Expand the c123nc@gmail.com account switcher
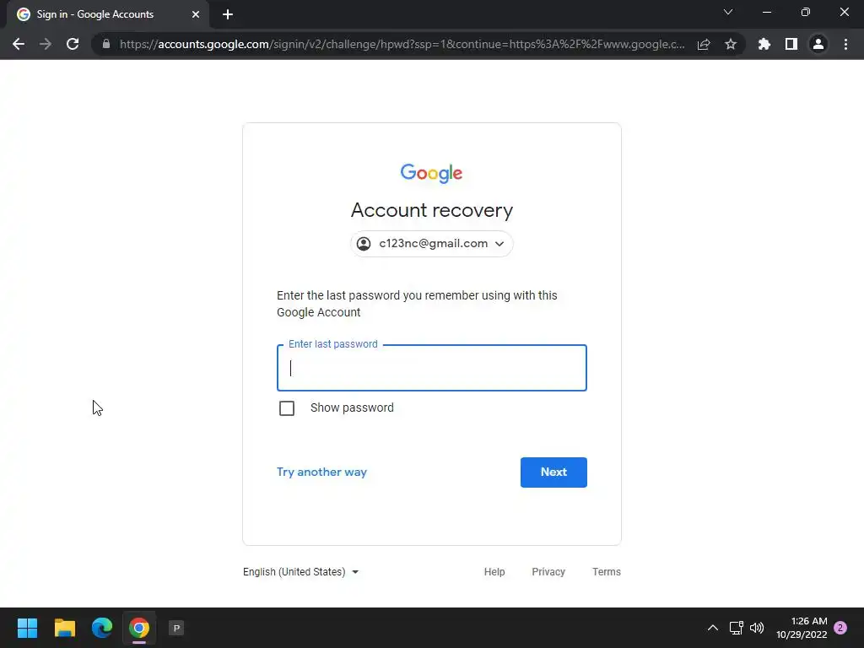 click(x=432, y=244)
